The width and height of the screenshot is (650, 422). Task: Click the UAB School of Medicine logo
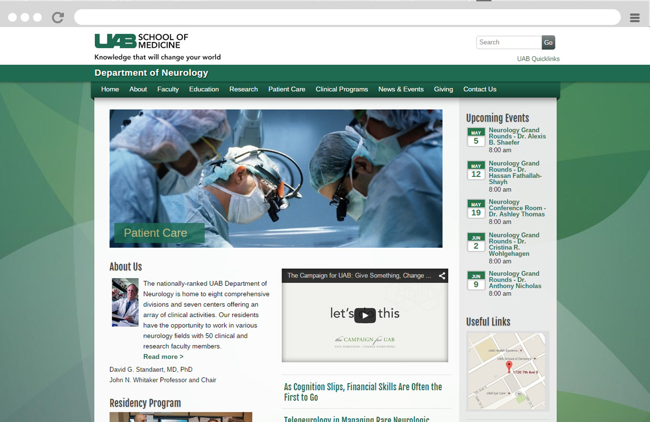tap(141, 41)
